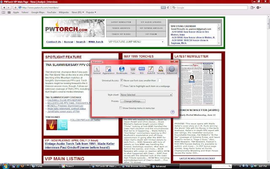Open the Style sheet dropdown

click(x=146, y=95)
